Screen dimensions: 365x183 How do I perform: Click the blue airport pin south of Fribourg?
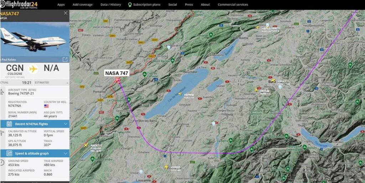click(x=214, y=123)
